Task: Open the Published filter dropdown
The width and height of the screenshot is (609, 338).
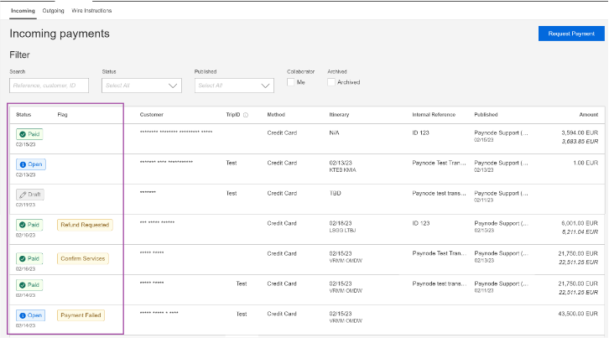Action: [x=234, y=86]
